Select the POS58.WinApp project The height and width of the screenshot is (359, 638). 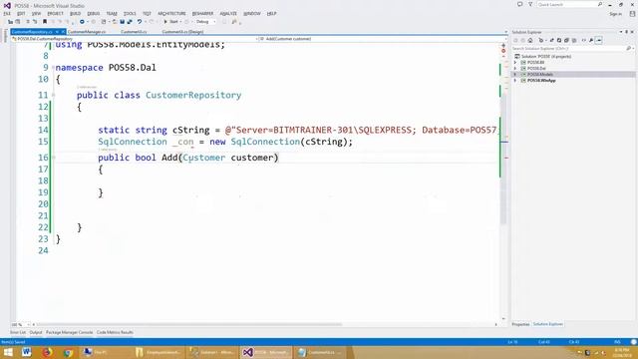(x=541, y=81)
